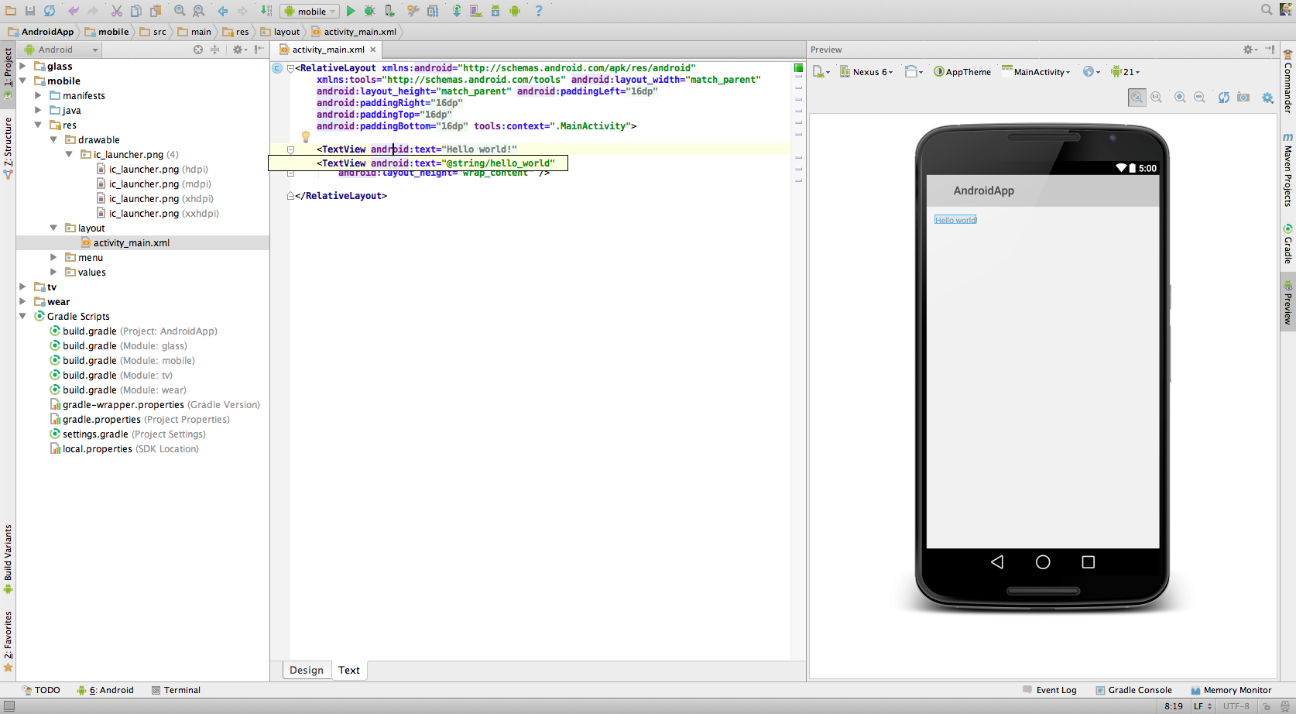Refresh the layout preview
Viewport: 1296px width, 714px height.
coord(1223,98)
